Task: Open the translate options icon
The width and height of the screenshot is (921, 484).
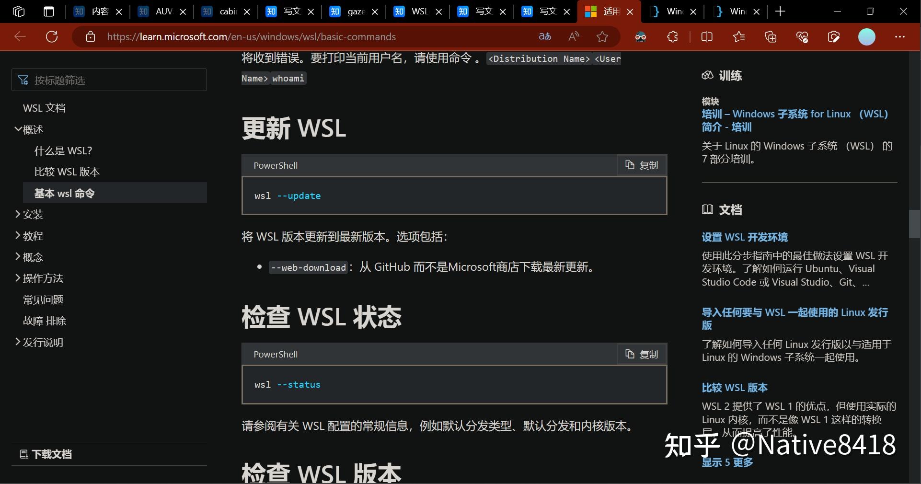Action: click(x=545, y=36)
